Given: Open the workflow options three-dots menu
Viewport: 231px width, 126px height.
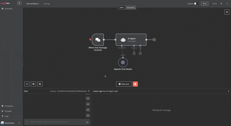Looking at the screenshot, I should click(x=227, y=3).
